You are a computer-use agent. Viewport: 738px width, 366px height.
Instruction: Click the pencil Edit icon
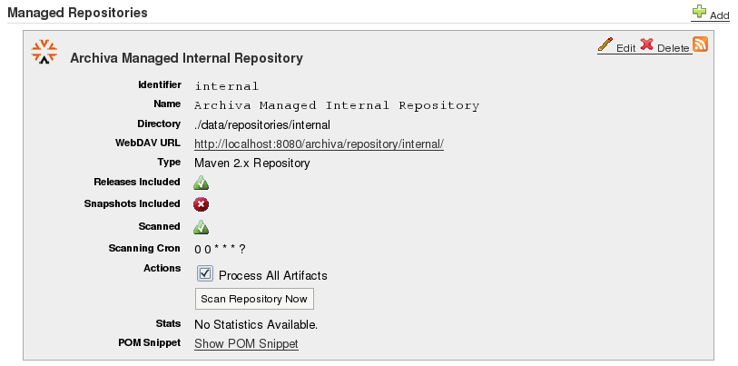tap(605, 45)
